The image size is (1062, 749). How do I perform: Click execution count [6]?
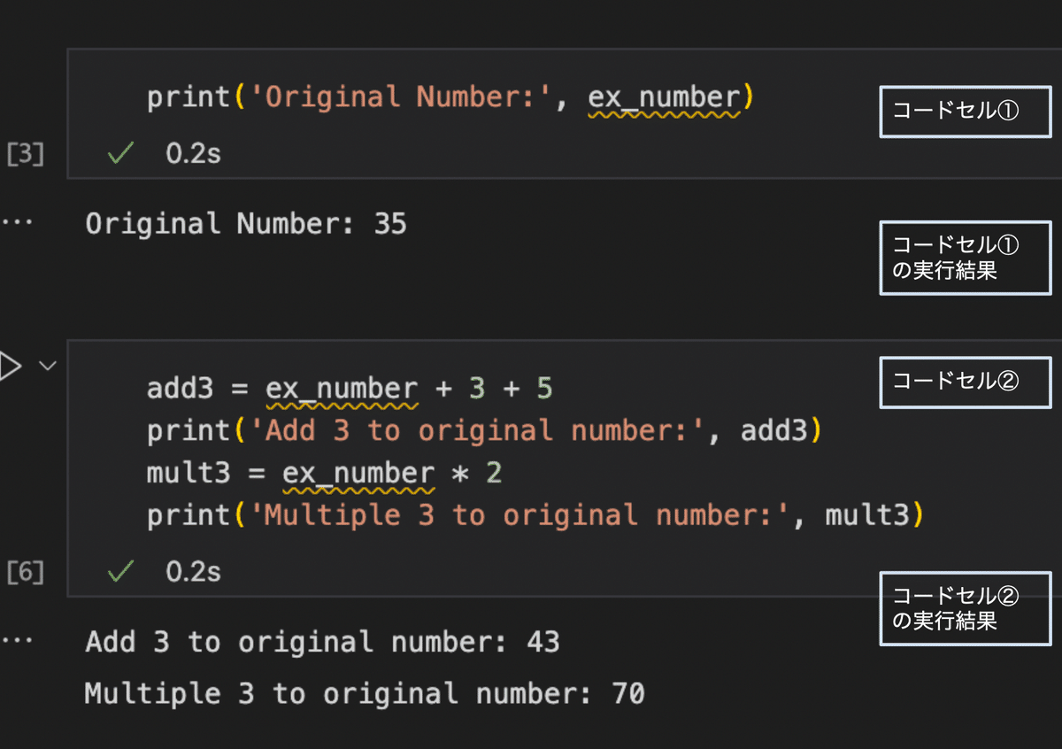tap(25, 573)
